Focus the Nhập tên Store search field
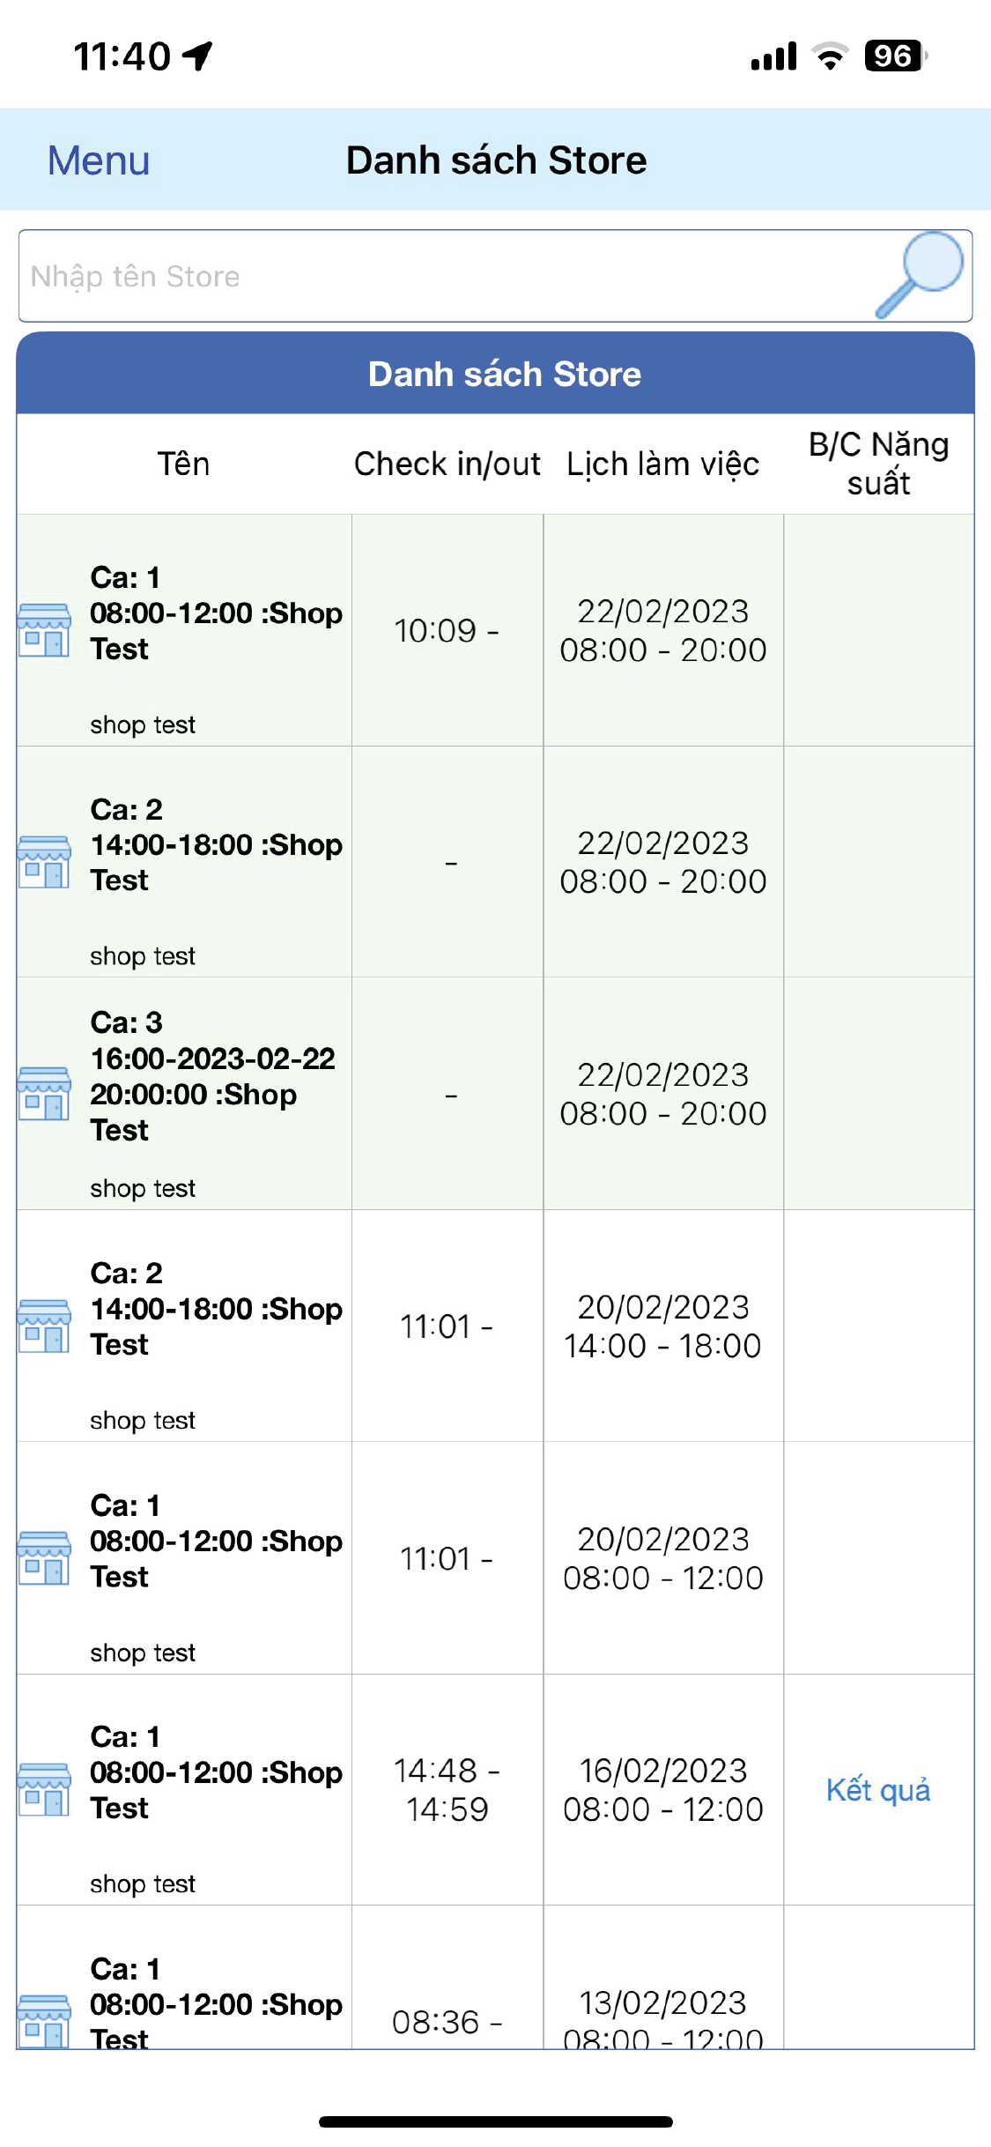 pos(440,277)
